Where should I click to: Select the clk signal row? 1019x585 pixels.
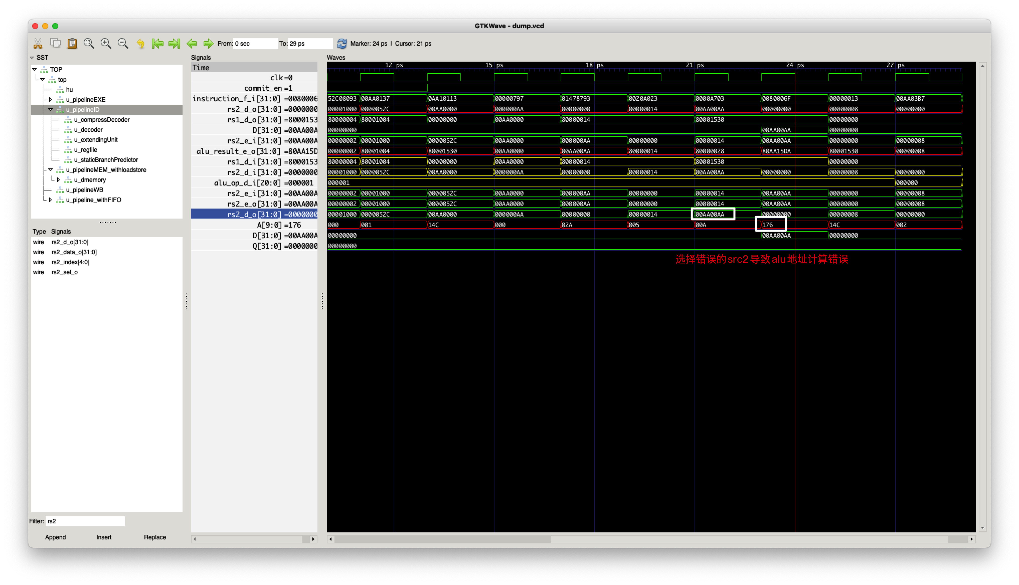[254, 77]
